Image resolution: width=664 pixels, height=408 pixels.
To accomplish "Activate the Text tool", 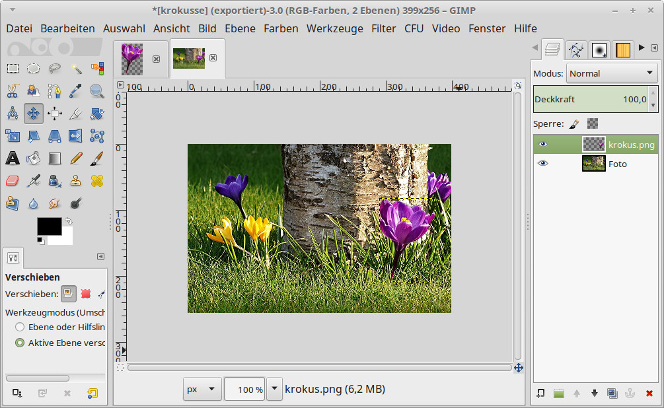I will tap(13, 158).
